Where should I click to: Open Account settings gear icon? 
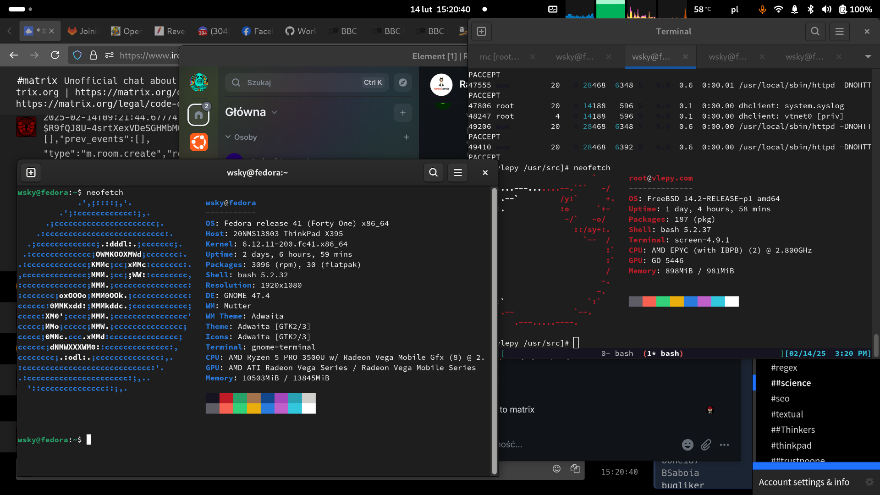coord(869,482)
